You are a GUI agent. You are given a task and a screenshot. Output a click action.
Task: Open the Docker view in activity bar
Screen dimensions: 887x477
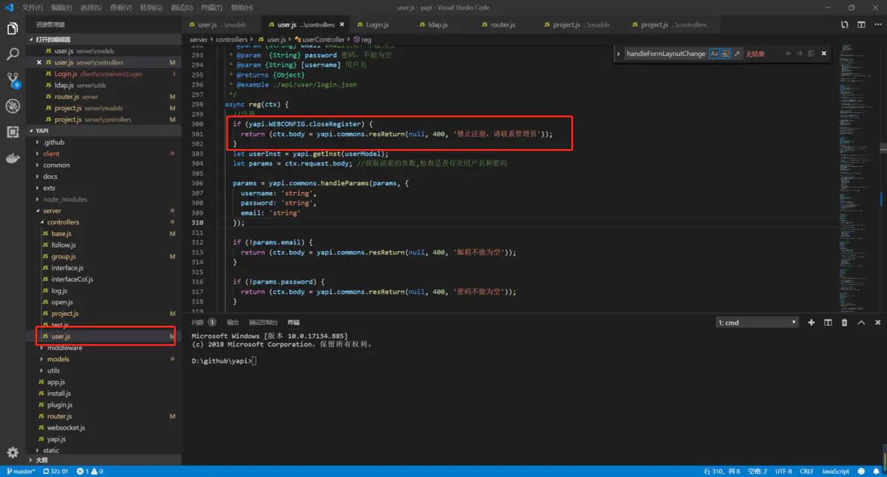click(13, 158)
